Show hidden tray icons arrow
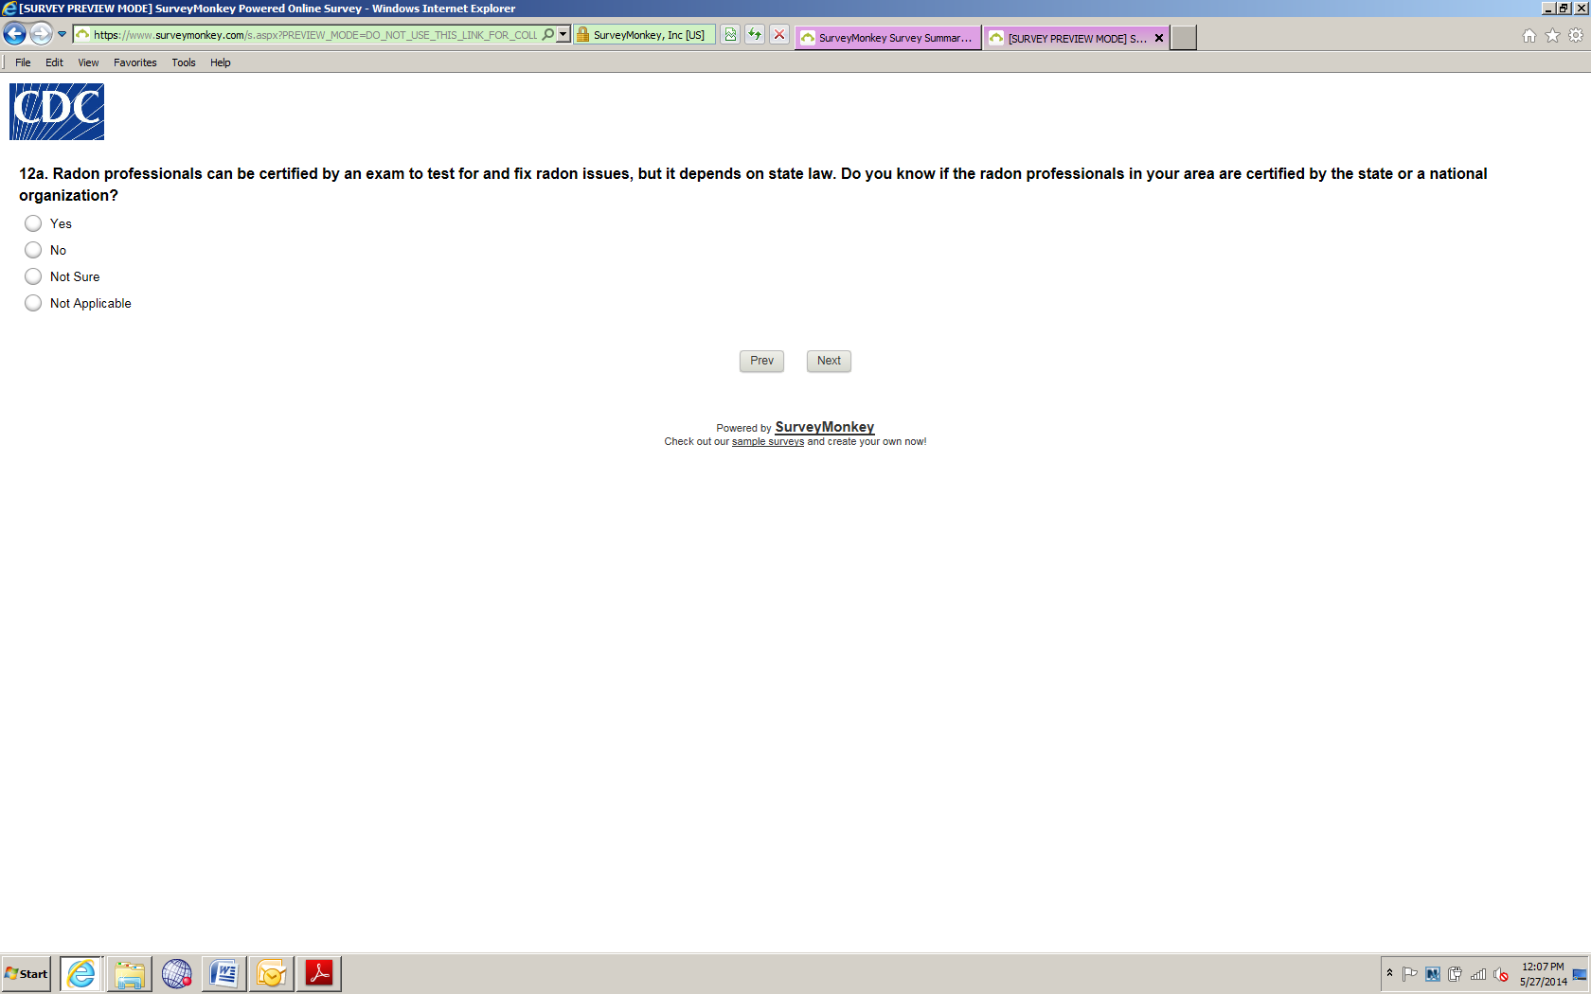Image resolution: width=1591 pixels, height=994 pixels. point(1389,973)
